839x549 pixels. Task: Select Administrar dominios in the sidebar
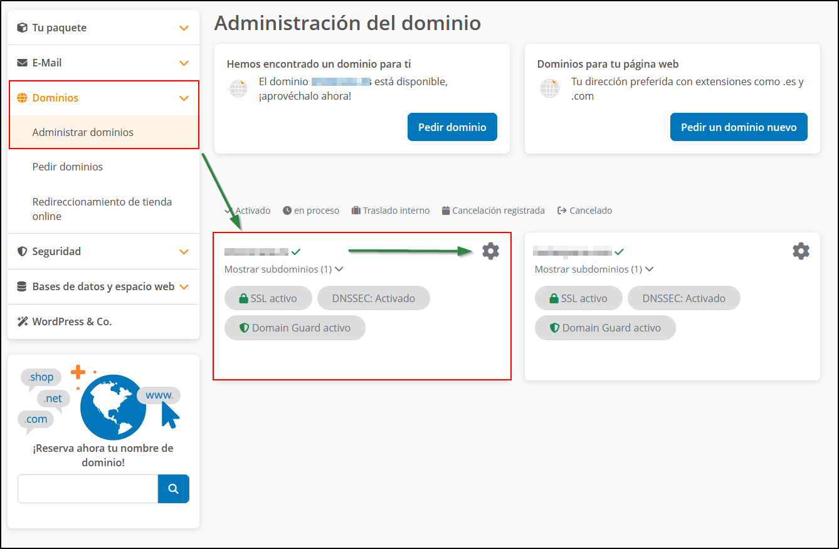[82, 132]
